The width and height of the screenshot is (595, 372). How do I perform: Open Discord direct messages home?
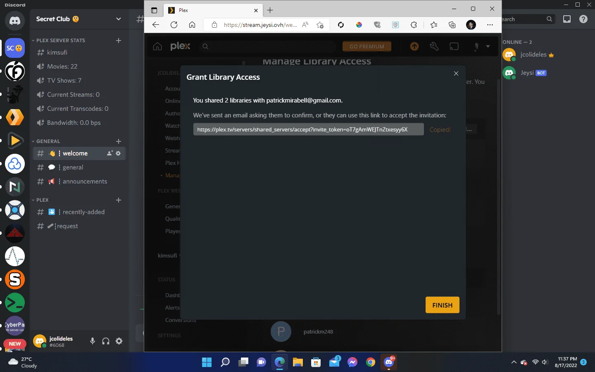click(x=15, y=21)
